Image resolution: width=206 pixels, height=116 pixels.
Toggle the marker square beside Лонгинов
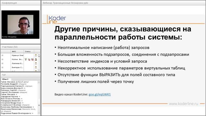point(2,63)
